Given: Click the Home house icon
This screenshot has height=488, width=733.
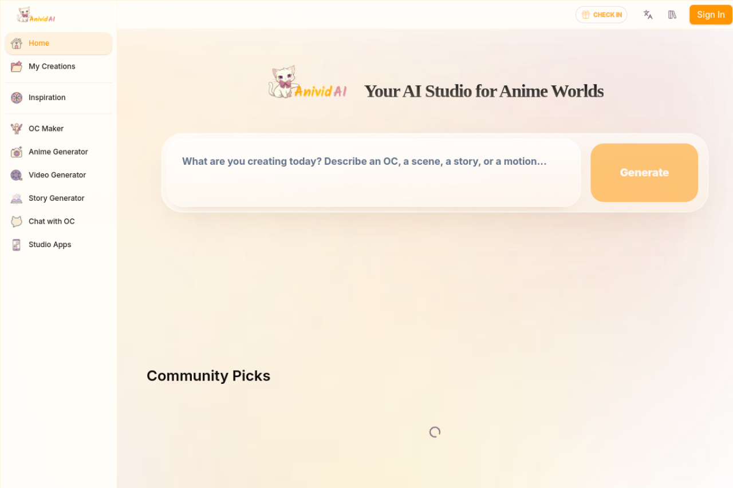Looking at the screenshot, I should (17, 43).
